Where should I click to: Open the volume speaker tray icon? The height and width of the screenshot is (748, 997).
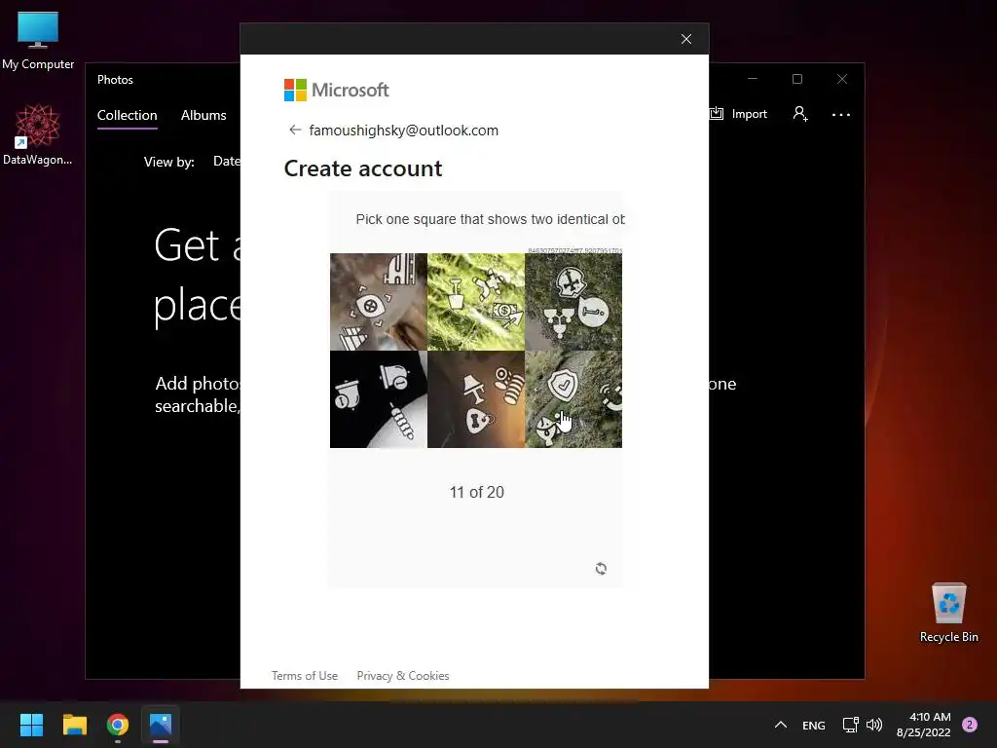[x=874, y=725]
